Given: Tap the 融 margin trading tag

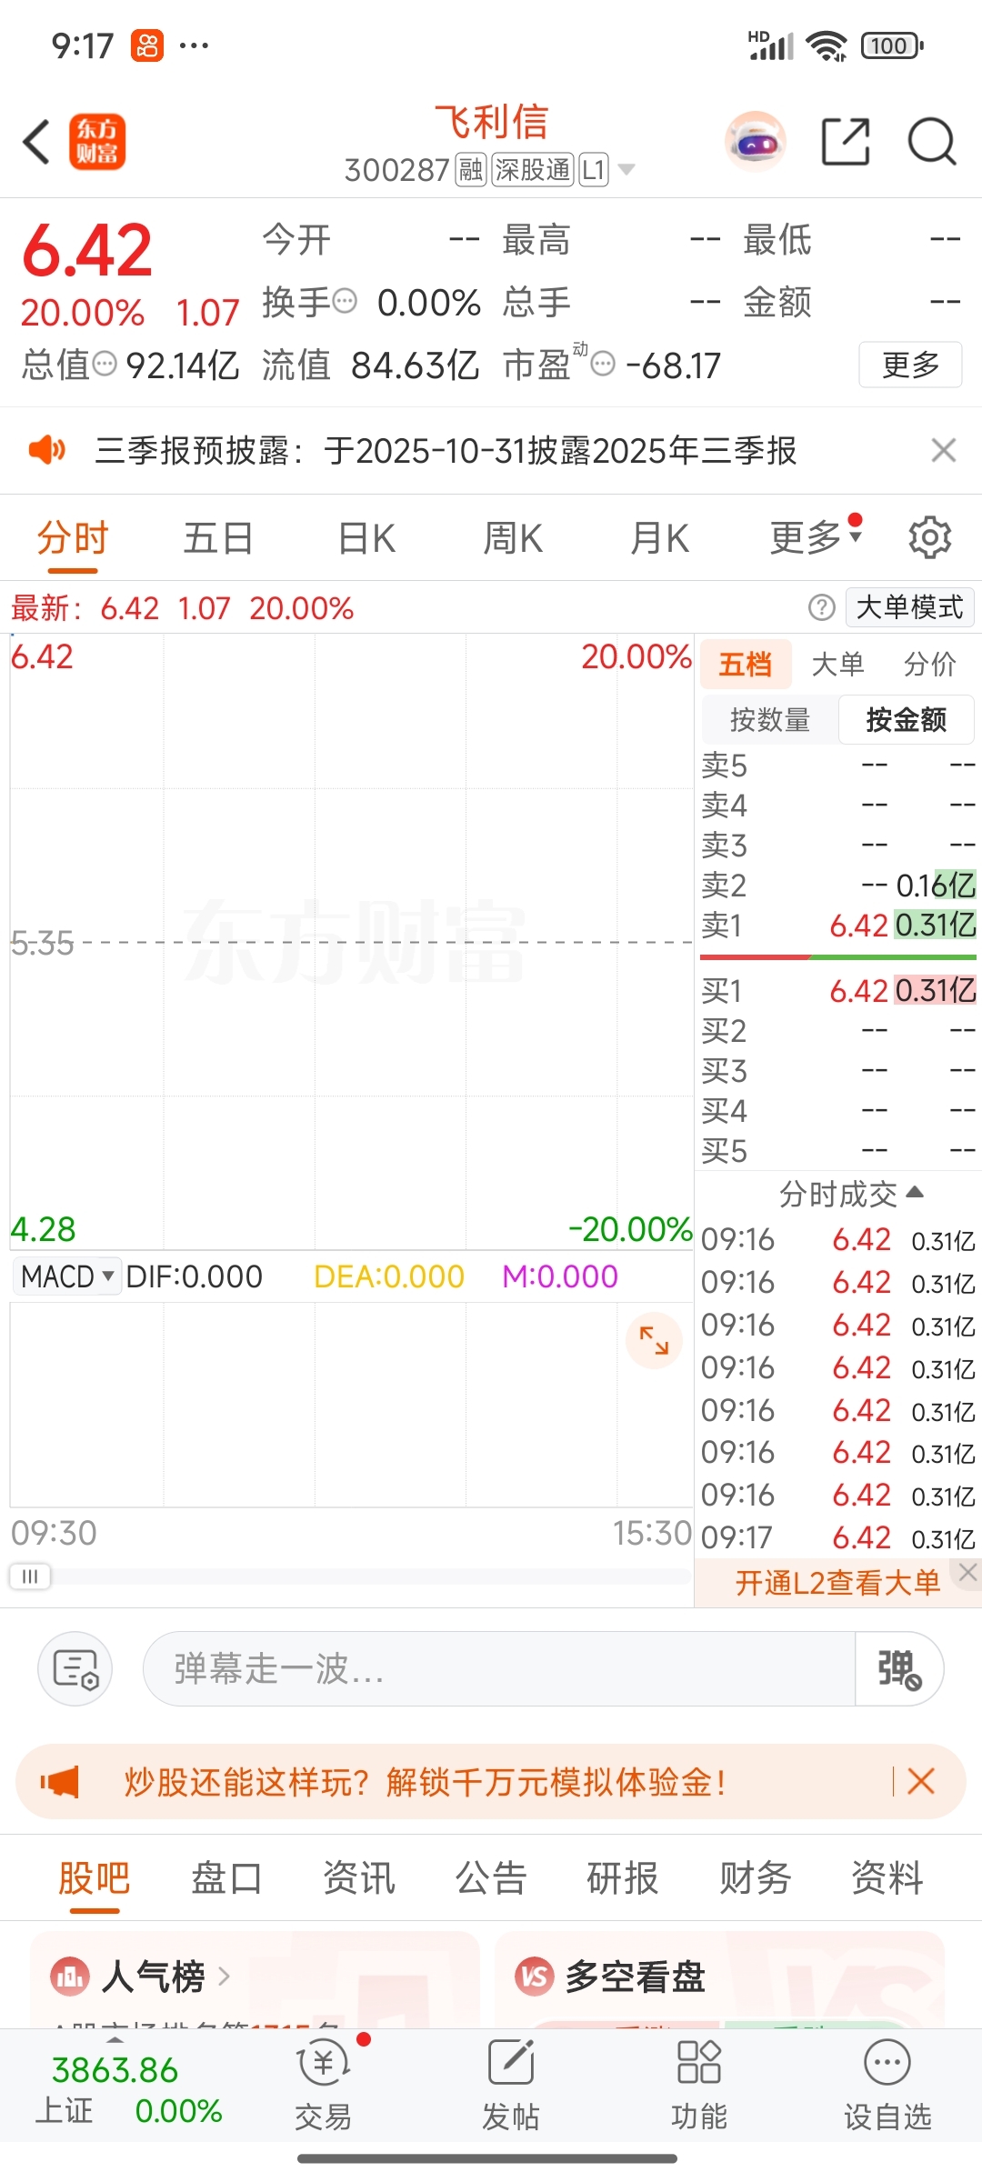Looking at the screenshot, I should (471, 170).
